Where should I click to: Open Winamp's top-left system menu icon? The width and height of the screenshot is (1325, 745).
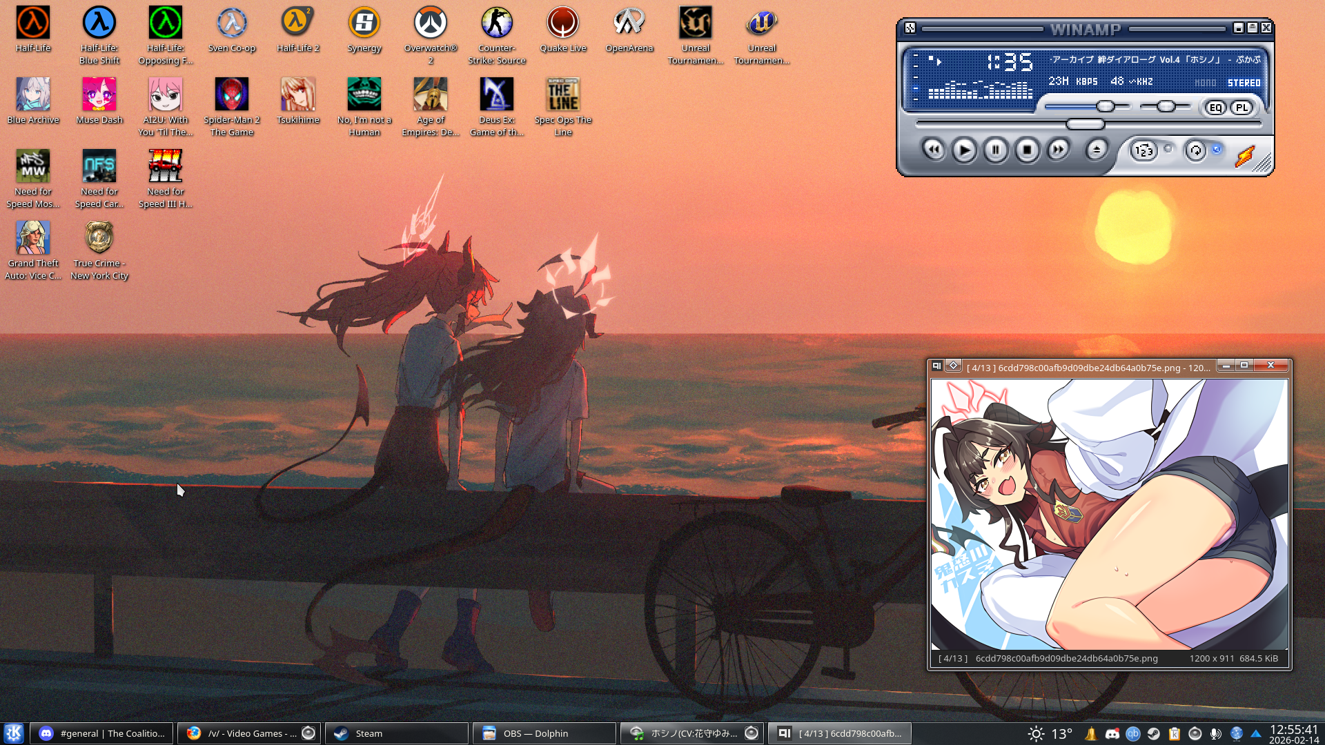pyautogui.click(x=910, y=28)
